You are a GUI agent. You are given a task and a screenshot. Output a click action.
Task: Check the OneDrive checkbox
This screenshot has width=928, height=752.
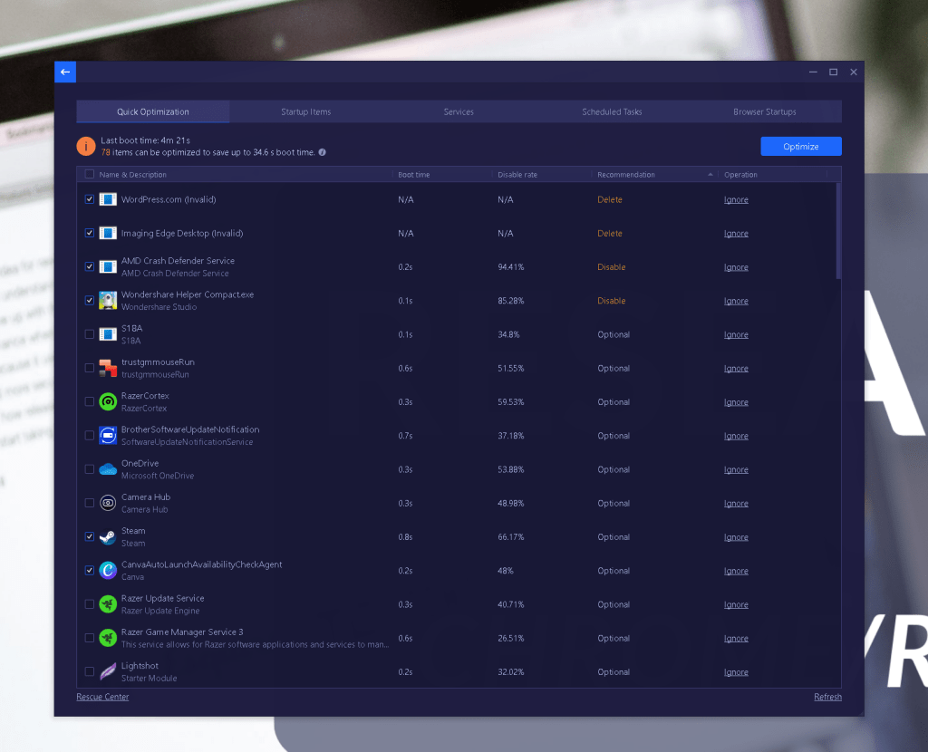[x=90, y=469]
